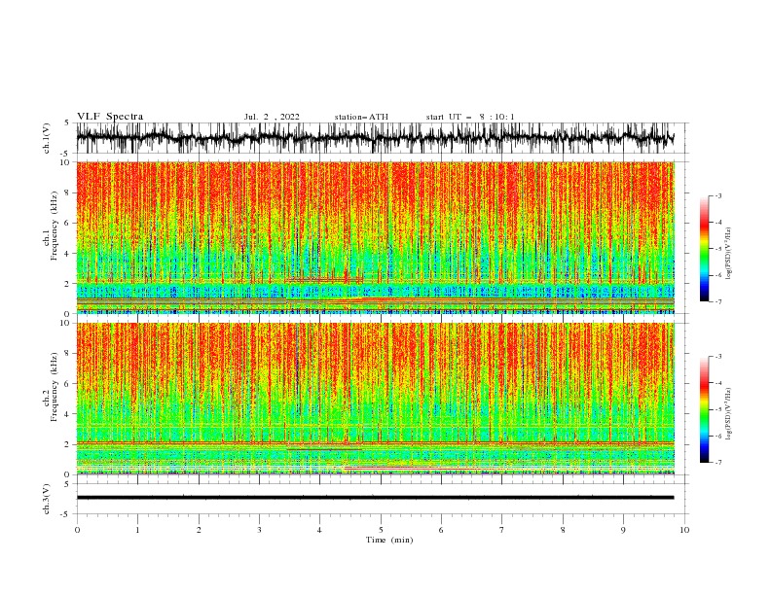Select the lower colorbar "log(PSD)(V²/Hz)" label
Image resolution: width=771 pixels, height=595 pixels.
[x=728, y=413]
